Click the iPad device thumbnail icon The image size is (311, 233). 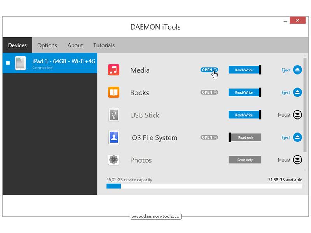(x=21, y=63)
